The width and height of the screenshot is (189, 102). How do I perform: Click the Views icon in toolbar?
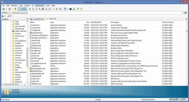(x=65, y=9)
